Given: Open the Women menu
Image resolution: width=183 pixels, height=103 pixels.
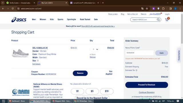Looking at the screenshot, I should pos(43,19).
